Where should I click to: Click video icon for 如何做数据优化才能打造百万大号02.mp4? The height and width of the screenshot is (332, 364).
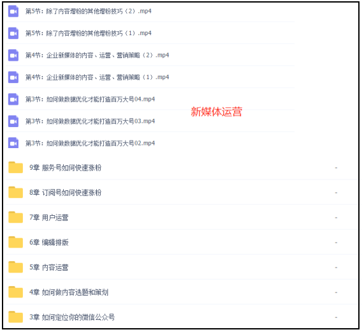[13, 143]
